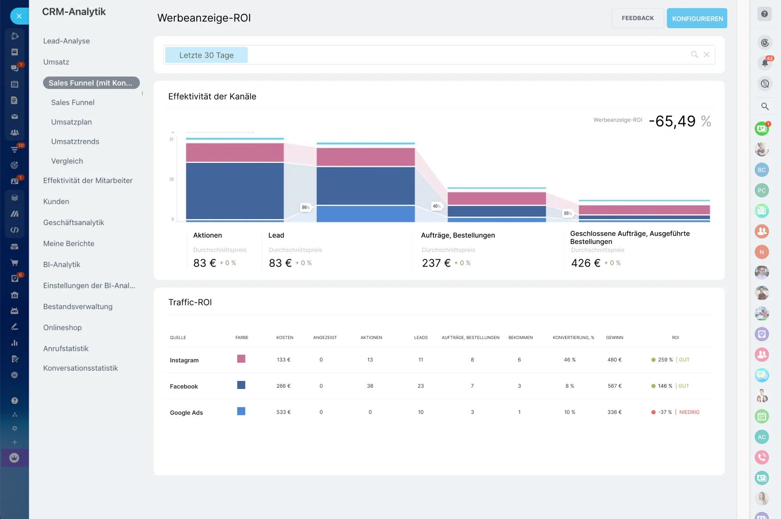Expand more items chevron in left sidebar
The width and height of the screenshot is (781, 519).
click(x=14, y=375)
